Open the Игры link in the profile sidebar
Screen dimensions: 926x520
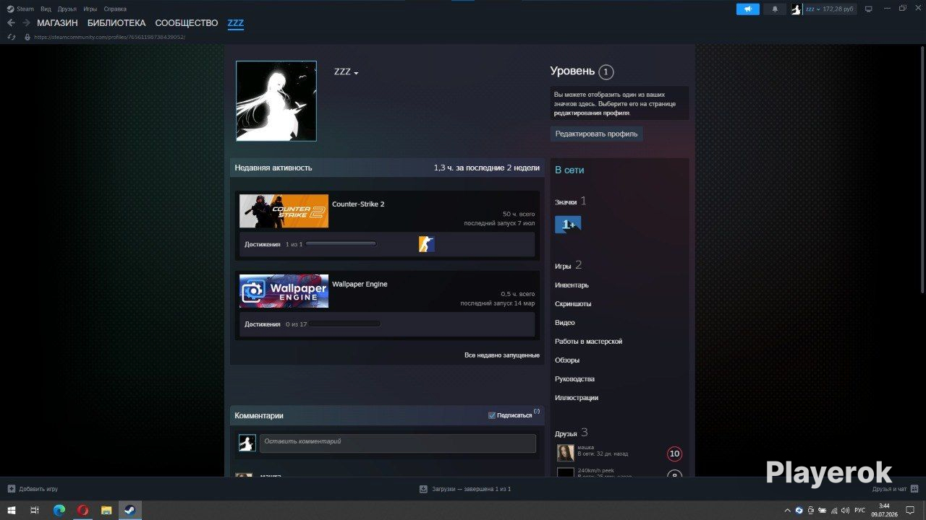click(563, 266)
